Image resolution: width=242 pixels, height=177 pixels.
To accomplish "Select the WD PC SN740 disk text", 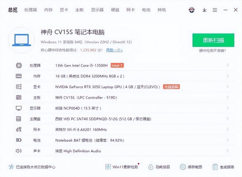I will click(x=103, y=119).
